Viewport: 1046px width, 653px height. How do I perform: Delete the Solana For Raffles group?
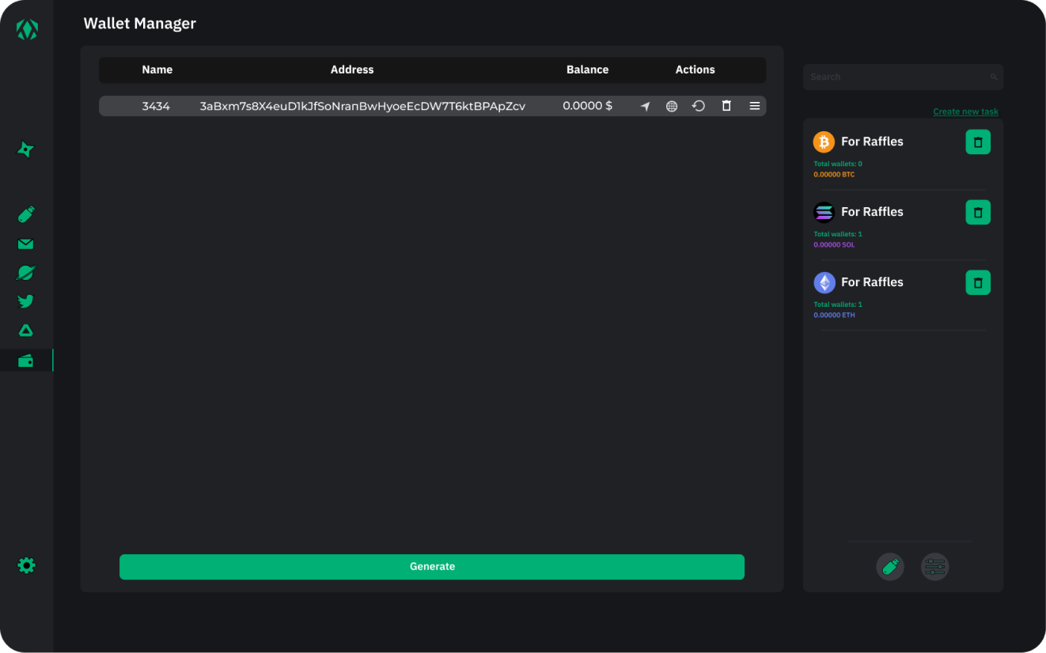[x=978, y=213]
